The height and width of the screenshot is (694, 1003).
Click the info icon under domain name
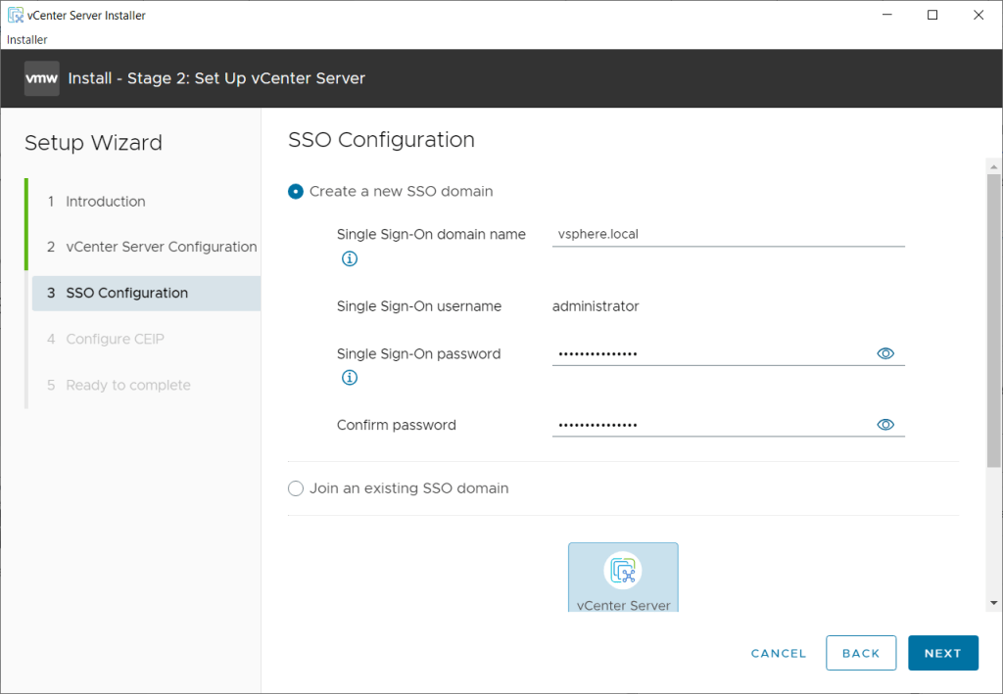coord(349,259)
